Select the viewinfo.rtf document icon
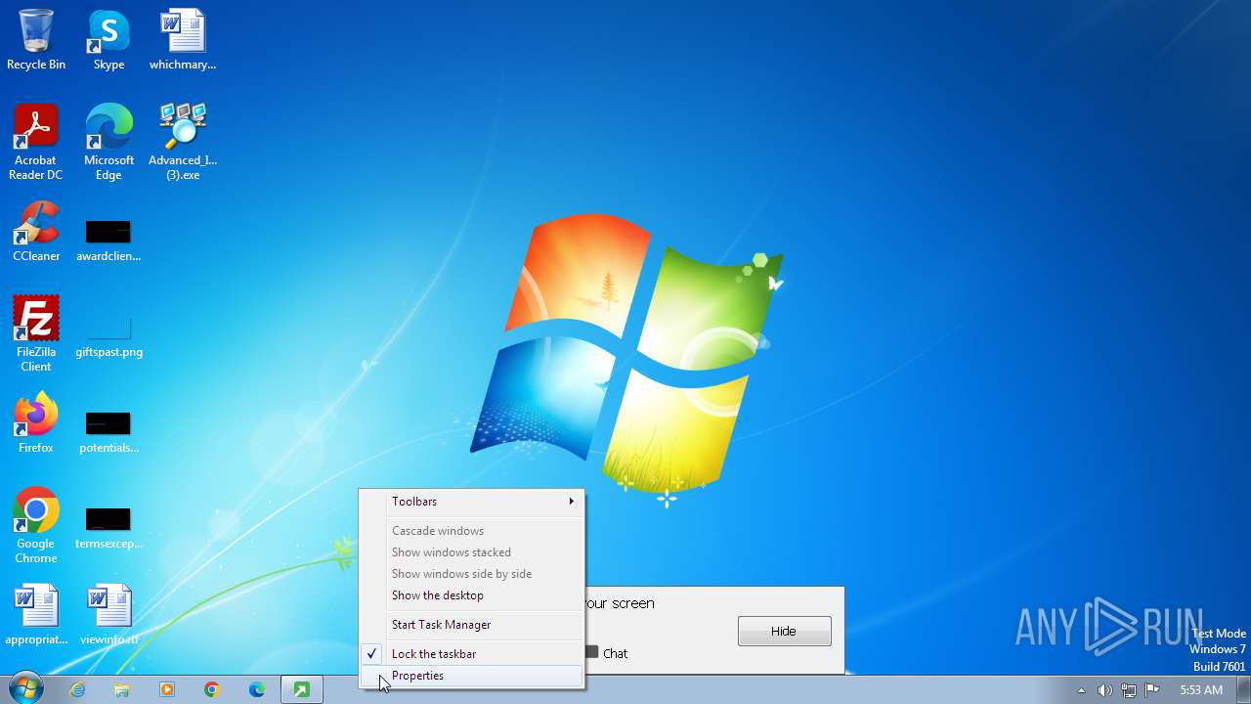The width and height of the screenshot is (1251, 704). click(x=108, y=614)
